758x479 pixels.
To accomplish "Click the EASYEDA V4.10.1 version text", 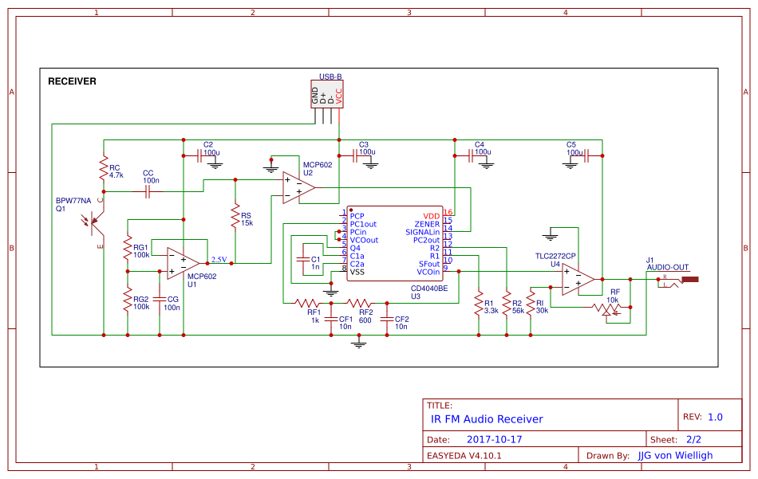I will click(465, 456).
